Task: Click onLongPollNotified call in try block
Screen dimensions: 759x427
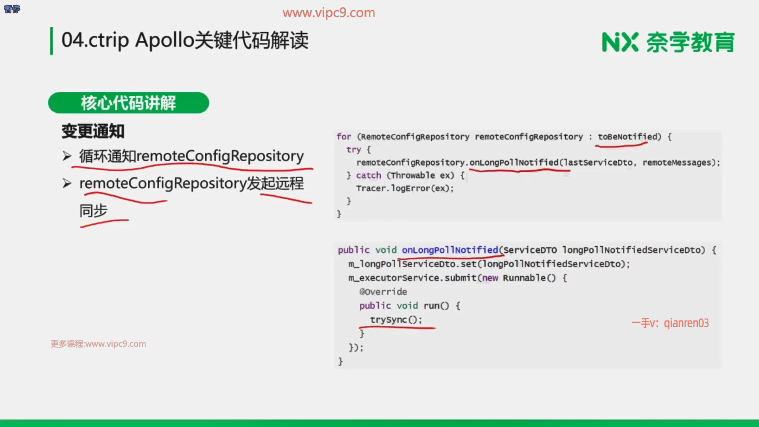Action: [514, 162]
